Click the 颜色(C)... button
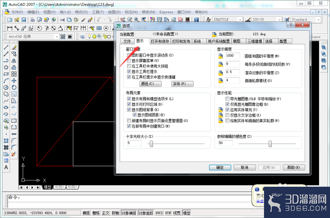The image size is (330, 218). (150, 84)
